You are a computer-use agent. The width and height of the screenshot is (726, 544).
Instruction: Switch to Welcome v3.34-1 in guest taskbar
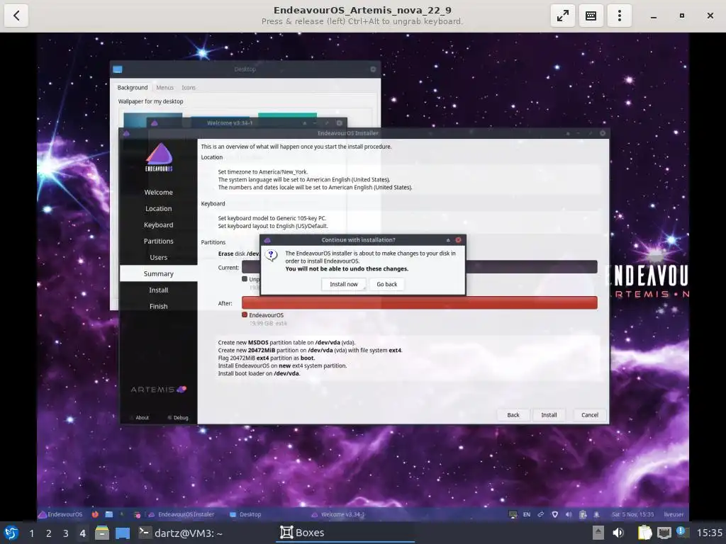coord(338,514)
